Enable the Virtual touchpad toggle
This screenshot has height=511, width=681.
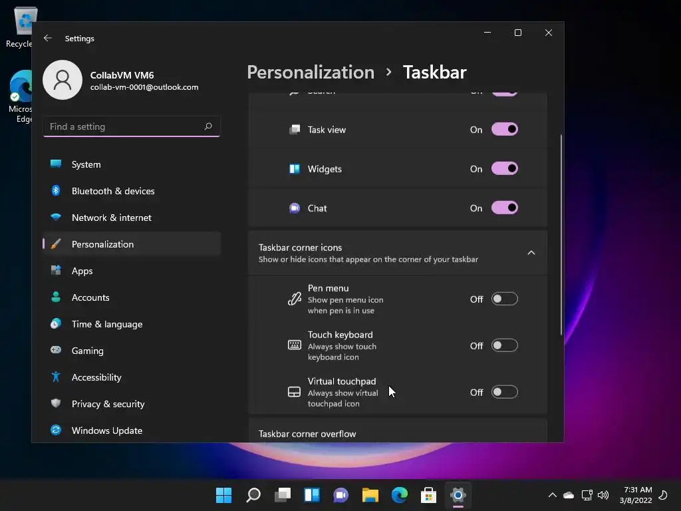[505, 392]
